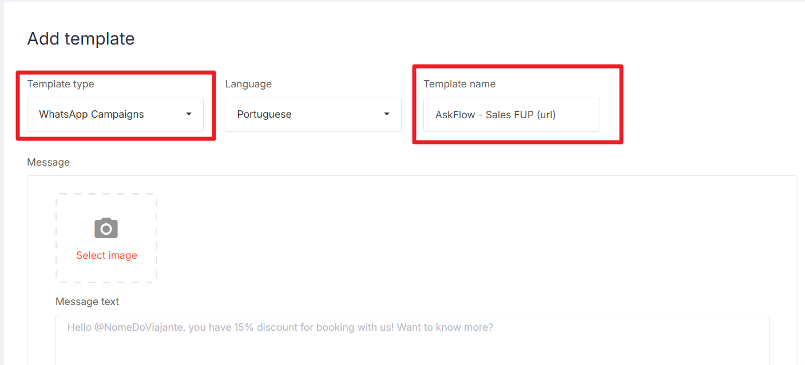Click inside the Message text area
This screenshot has width=805, height=365.
coord(412,348)
